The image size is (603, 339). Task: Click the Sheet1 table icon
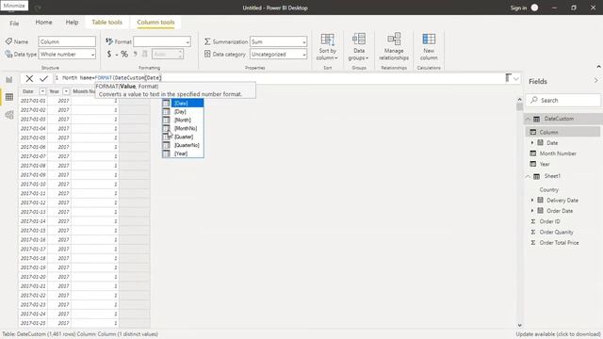(536, 176)
